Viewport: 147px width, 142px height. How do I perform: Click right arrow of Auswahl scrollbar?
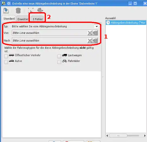145,136
